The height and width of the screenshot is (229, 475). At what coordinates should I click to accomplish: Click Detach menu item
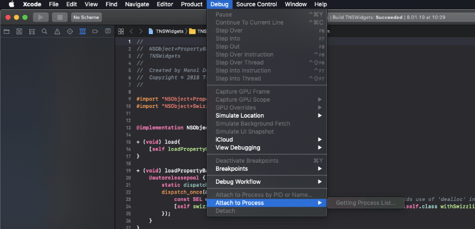(x=266, y=211)
